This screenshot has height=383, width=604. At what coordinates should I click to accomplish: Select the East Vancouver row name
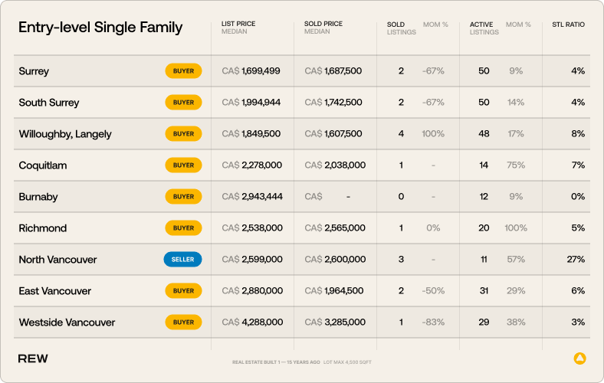coord(55,291)
